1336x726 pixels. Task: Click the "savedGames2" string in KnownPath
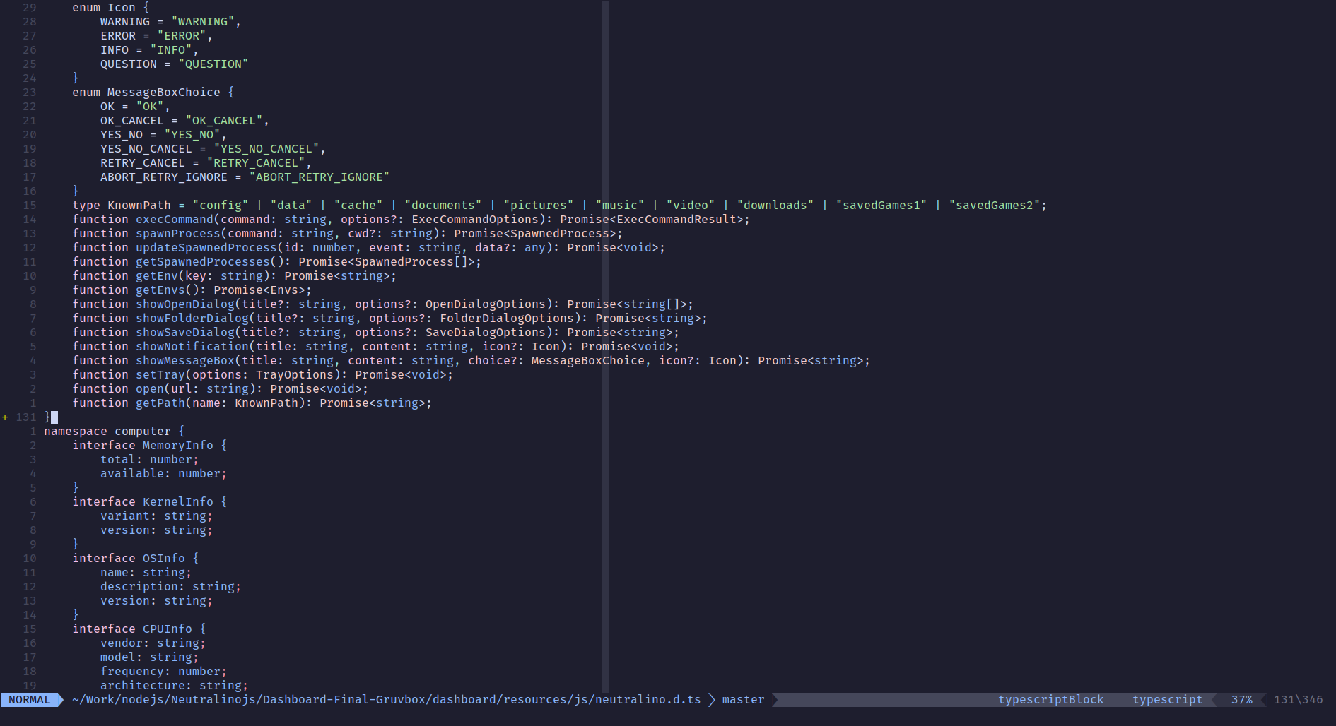(x=994, y=206)
